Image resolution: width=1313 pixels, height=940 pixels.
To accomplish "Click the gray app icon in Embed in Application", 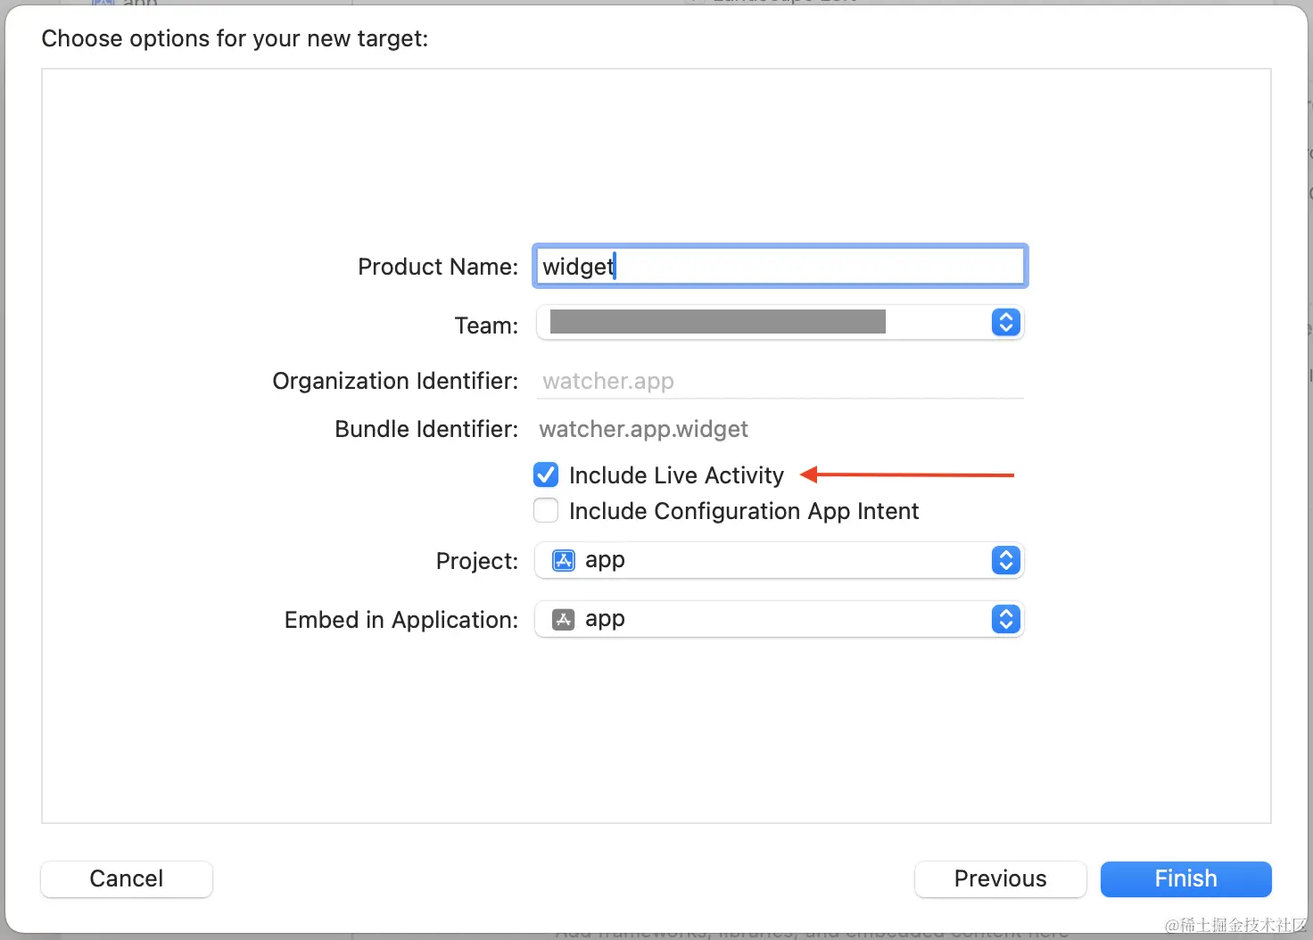I will [564, 619].
